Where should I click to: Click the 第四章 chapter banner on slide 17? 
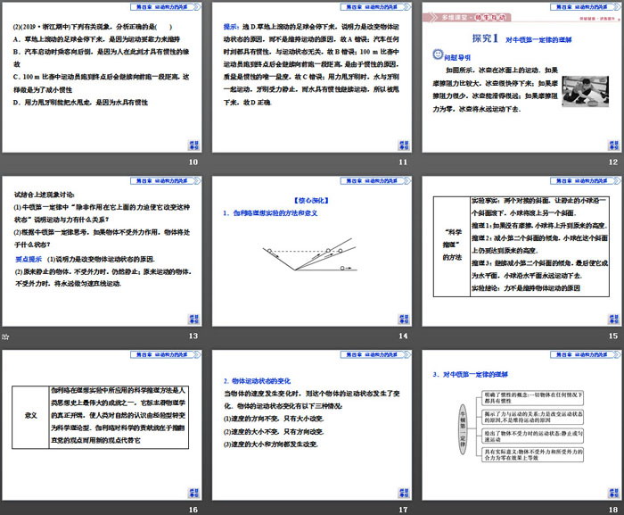[x=375, y=354]
